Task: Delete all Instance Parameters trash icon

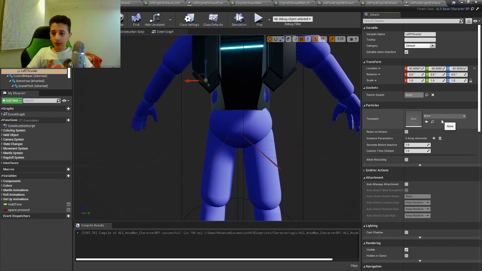Action: 440,138
